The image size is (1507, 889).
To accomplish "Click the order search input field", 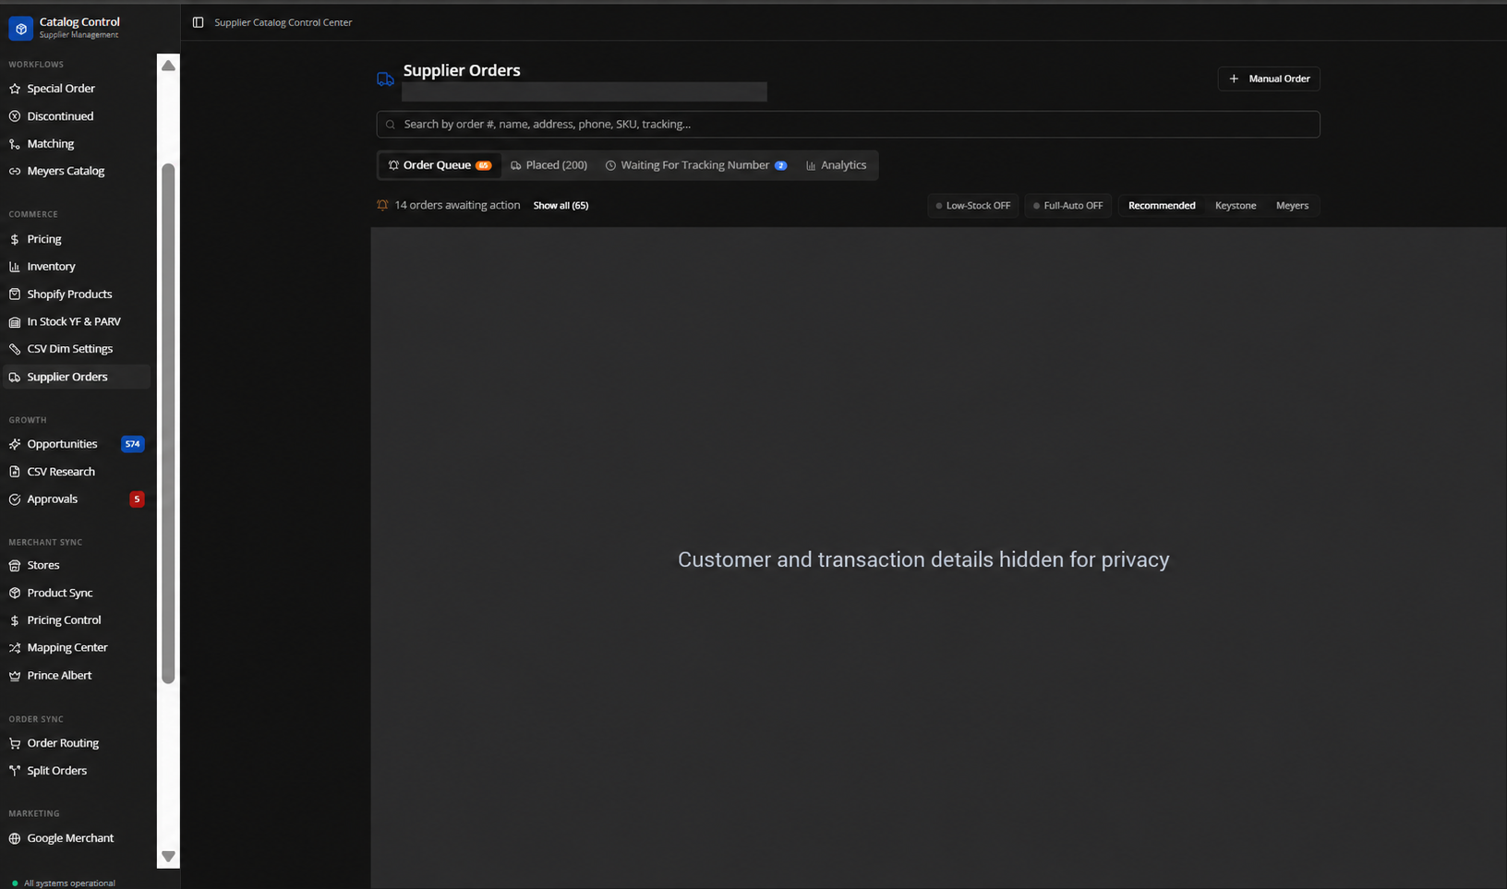I will (848, 125).
